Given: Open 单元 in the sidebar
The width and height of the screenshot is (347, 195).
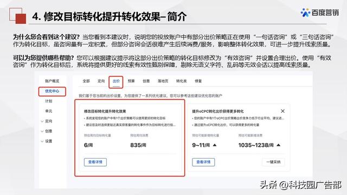Looking at the screenshot, I should click(x=48, y=111).
